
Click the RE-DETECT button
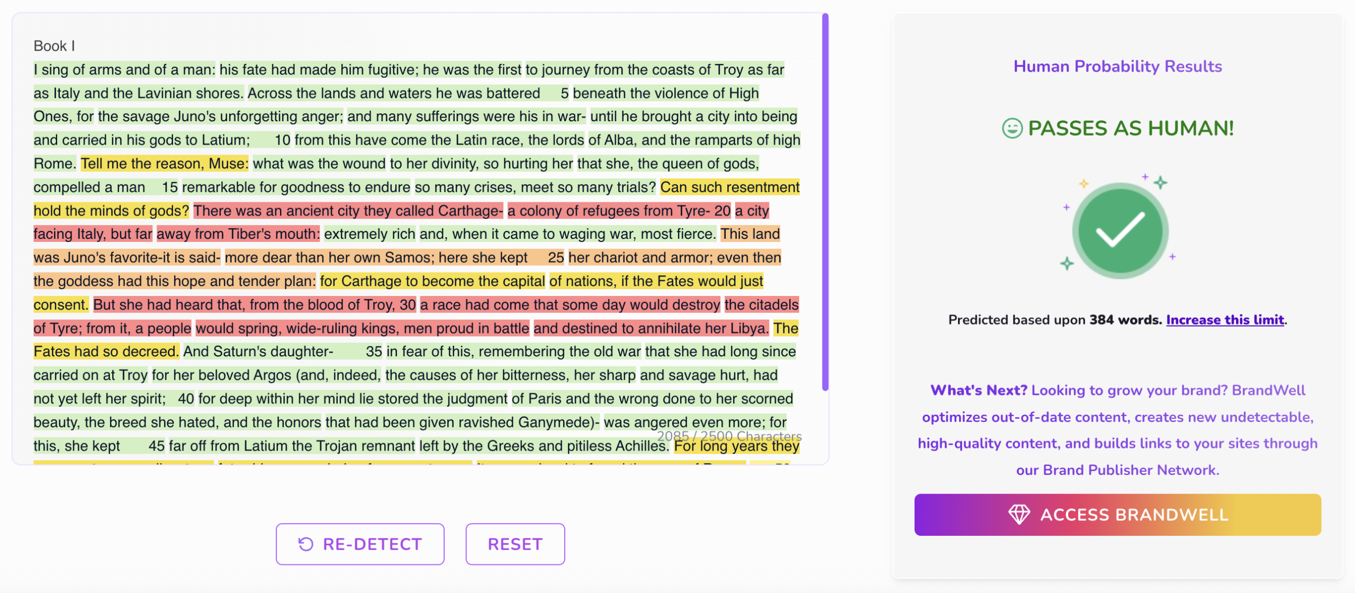point(360,544)
